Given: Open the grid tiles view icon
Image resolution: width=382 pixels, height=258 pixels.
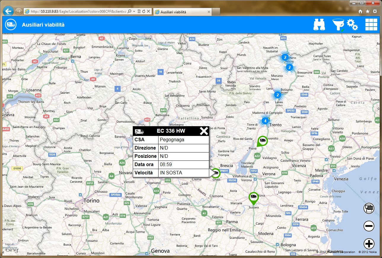Looking at the screenshot, I should 371,25.
